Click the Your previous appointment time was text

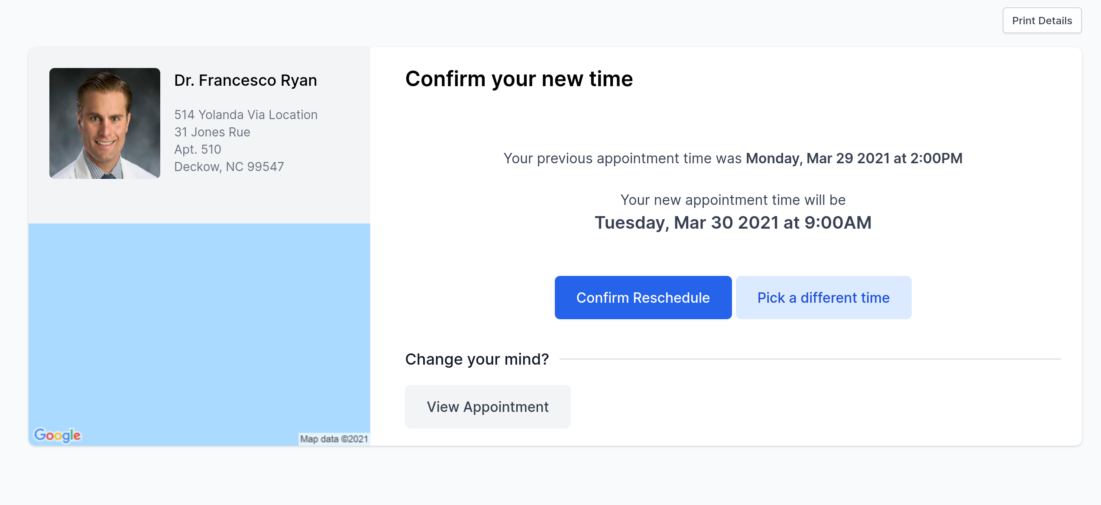(x=622, y=159)
